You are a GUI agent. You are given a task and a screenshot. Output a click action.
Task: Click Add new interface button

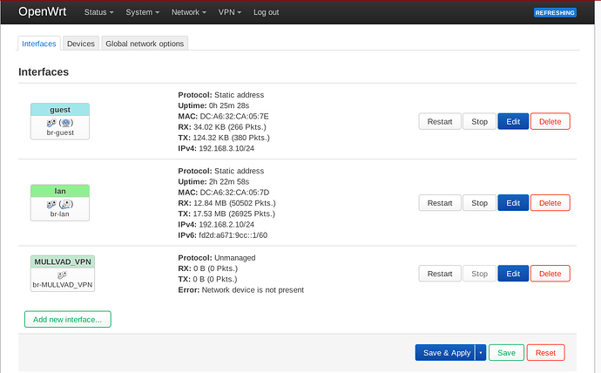pyautogui.click(x=67, y=319)
